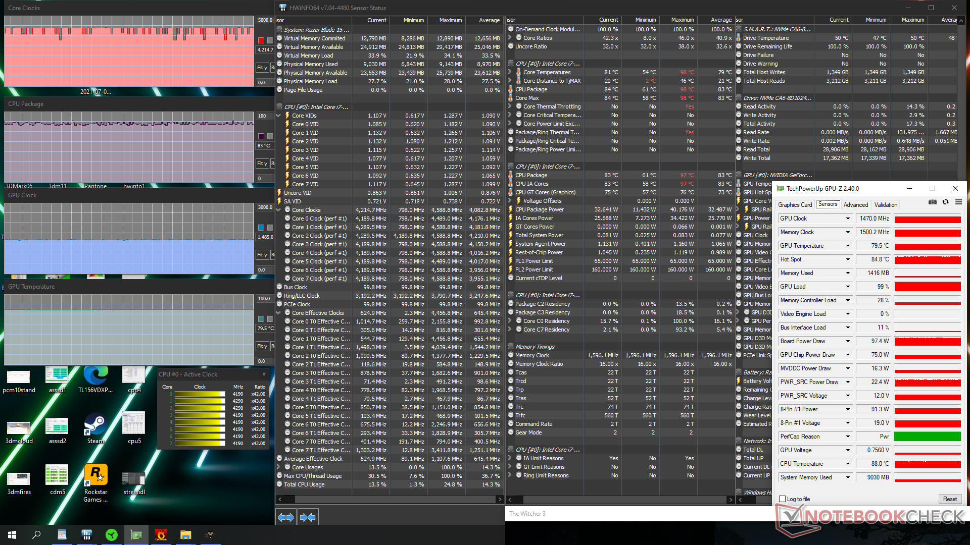The height and width of the screenshot is (545, 970).
Task: Open GPU-Z hamburger menu
Action: [x=958, y=202]
